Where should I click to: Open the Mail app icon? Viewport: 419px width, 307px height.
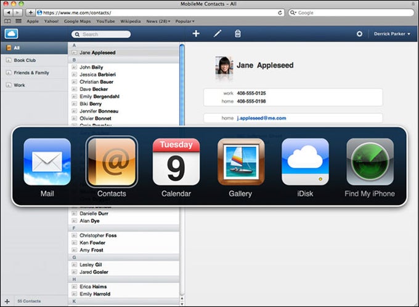[x=47, y=162]
